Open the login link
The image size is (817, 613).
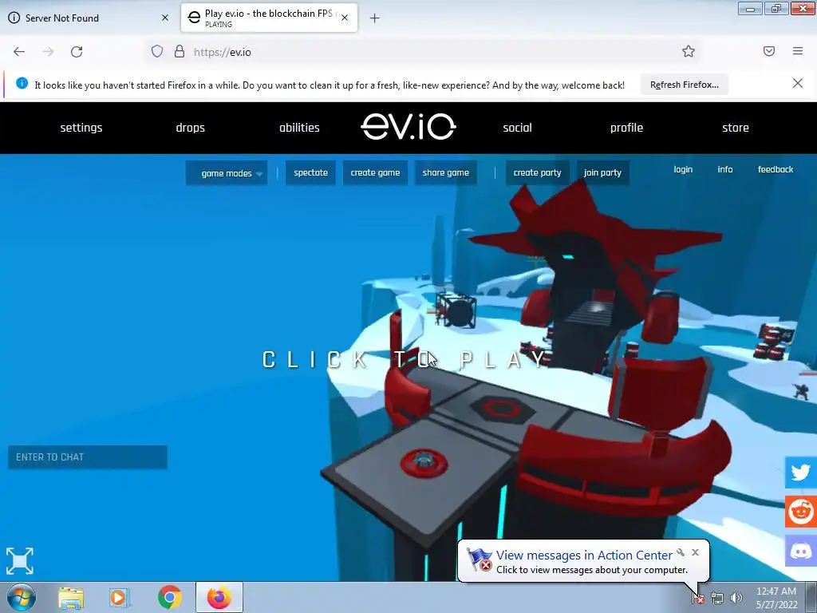click(x=683, y=169)
